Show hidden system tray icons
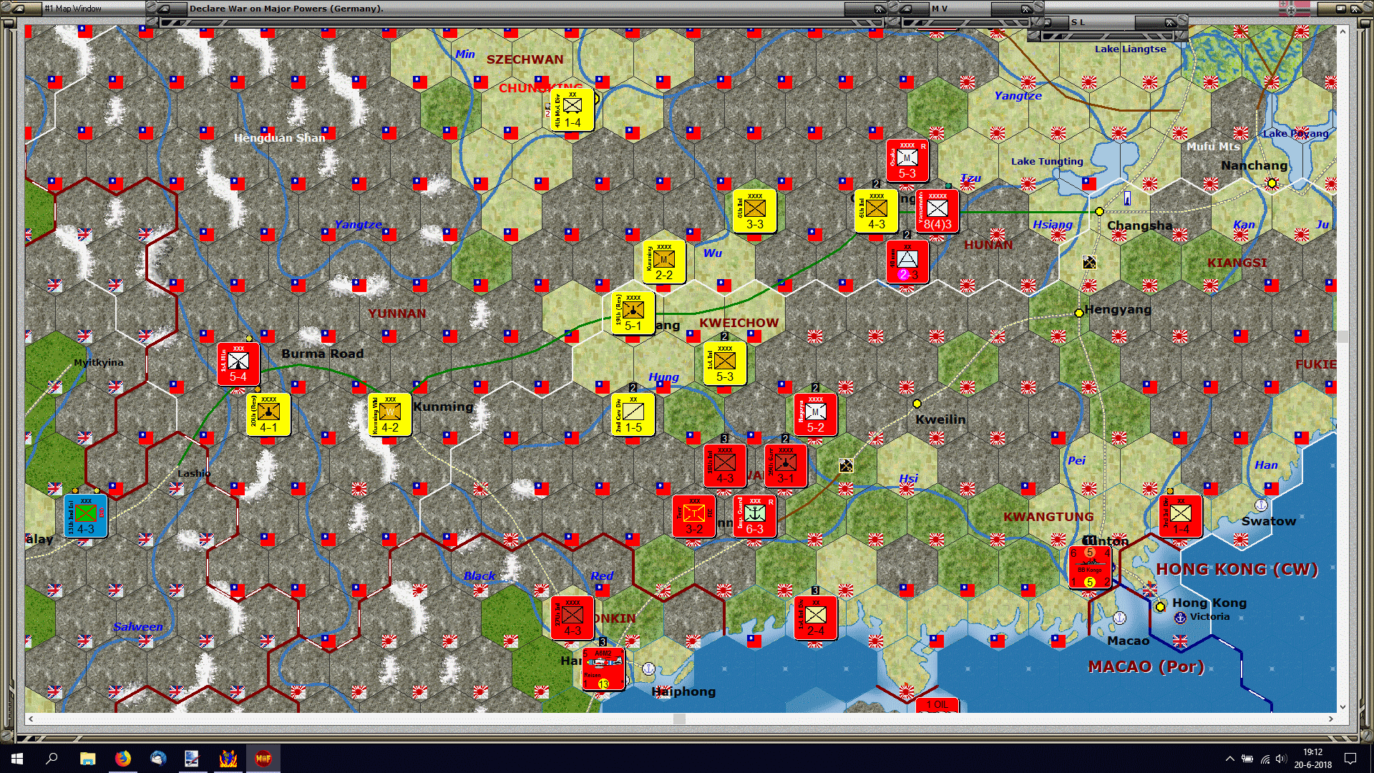1374x773 pixels. coord(1229,759)
